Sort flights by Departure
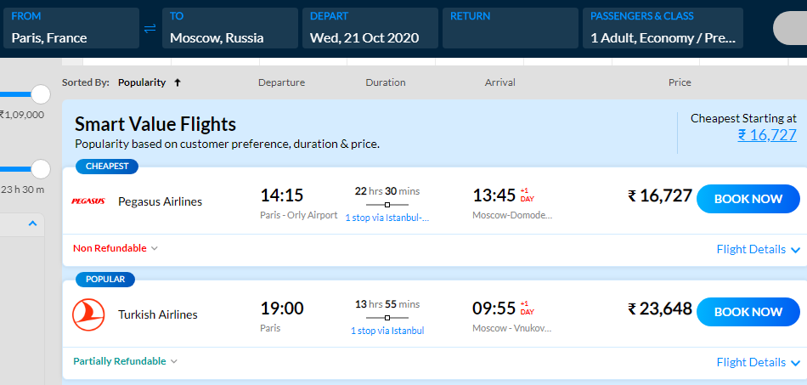Screen dimensions: 807x385 click(281, 82)
